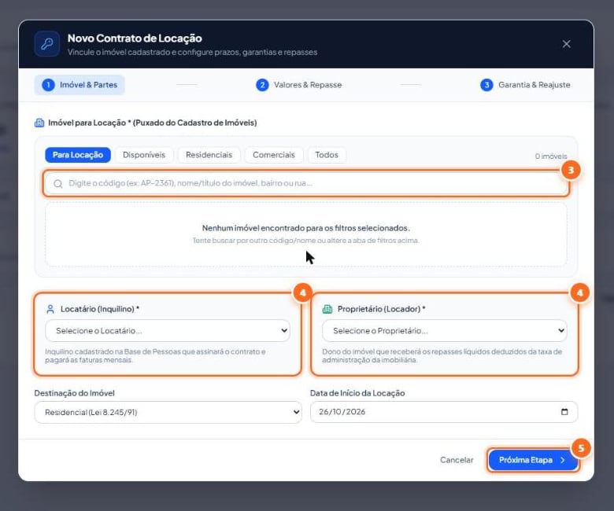Viewport: 614px width, 511px height.
Task: Click the Cancelar button
Action: tap(457, 460)
